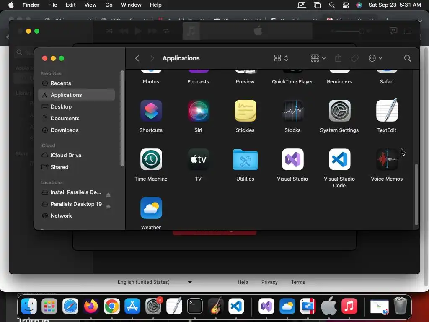
Task: Select Recents in the Finder sidebar
Action: coord(77,83)
